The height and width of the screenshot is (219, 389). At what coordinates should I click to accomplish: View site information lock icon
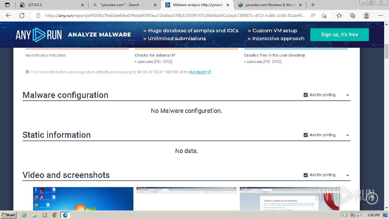tap(38, 16)
